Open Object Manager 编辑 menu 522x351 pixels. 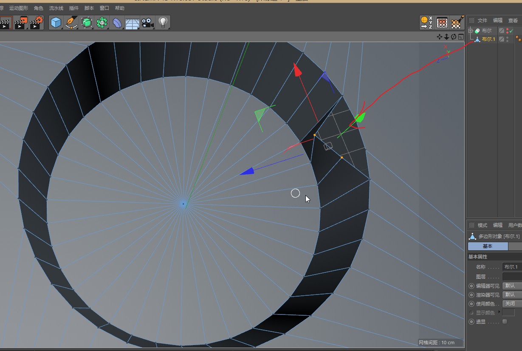pos(498,20)
